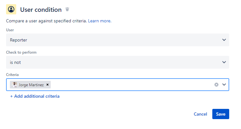
Task: Open Criteria dropdown chevron
Action: point(224,85)
